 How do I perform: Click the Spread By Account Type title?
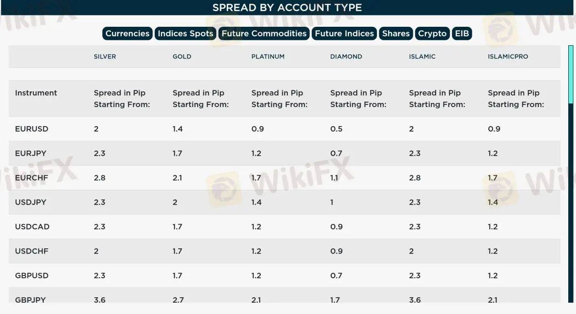pos(287,8)
